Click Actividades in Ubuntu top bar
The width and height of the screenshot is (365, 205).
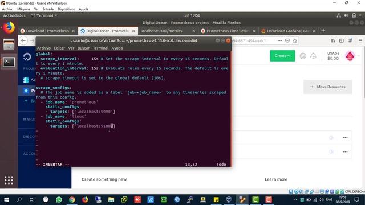coord(14,15)
